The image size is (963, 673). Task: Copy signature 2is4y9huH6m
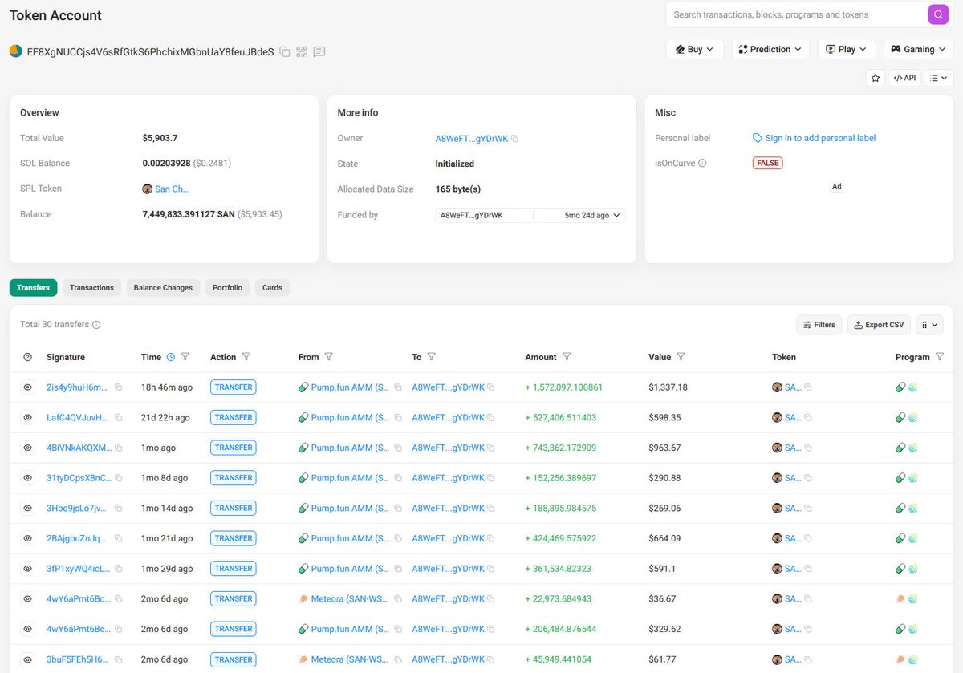pos(119,387)
